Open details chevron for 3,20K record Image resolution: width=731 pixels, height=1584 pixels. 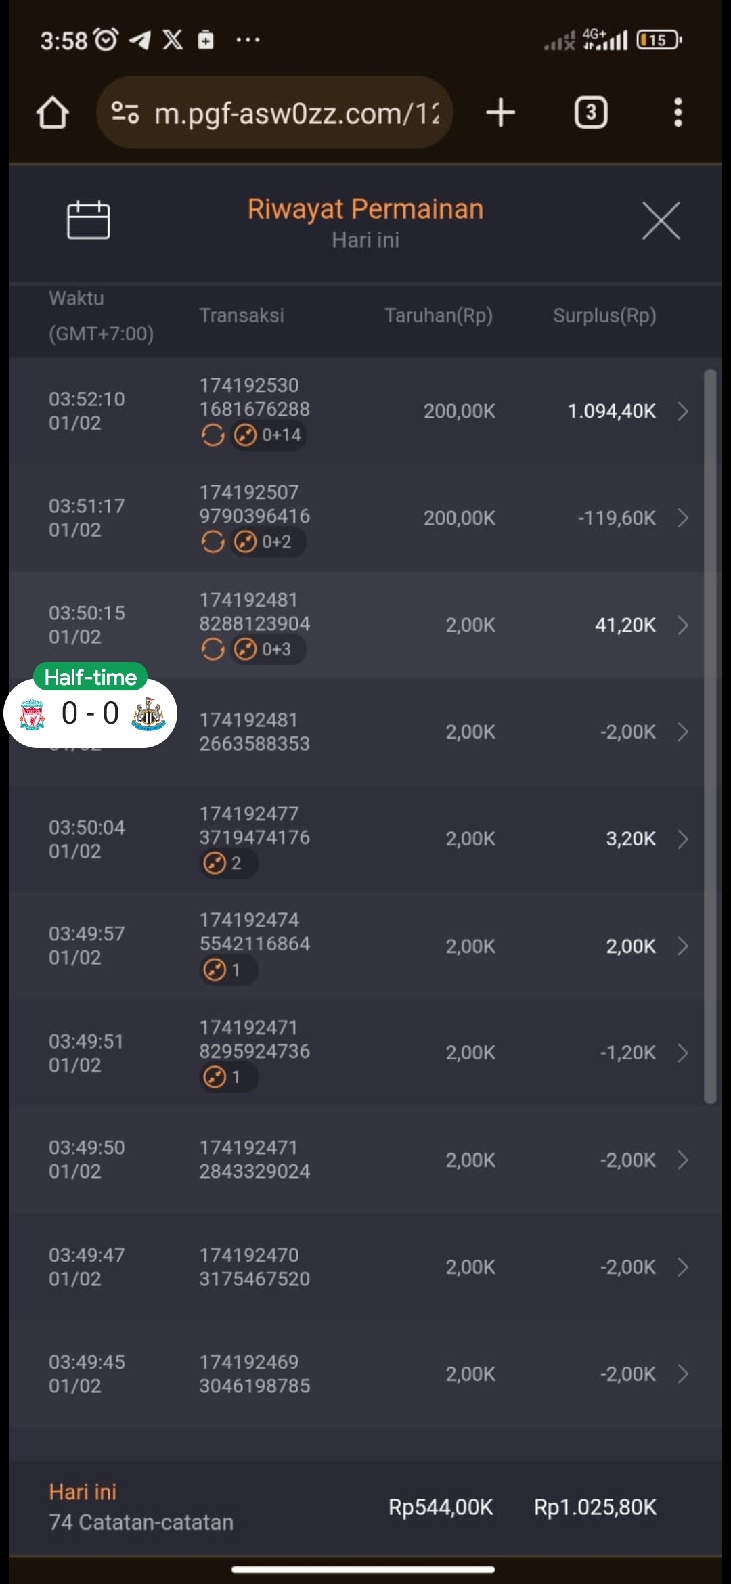pyautogui.click(x=683, y=839)
